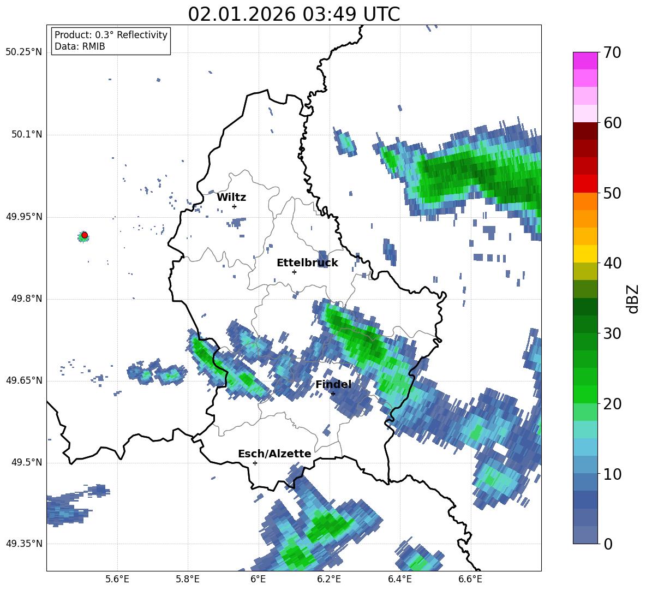Click the bright green colorbar segment at 20
646x590 pixels.
[585, 395]
